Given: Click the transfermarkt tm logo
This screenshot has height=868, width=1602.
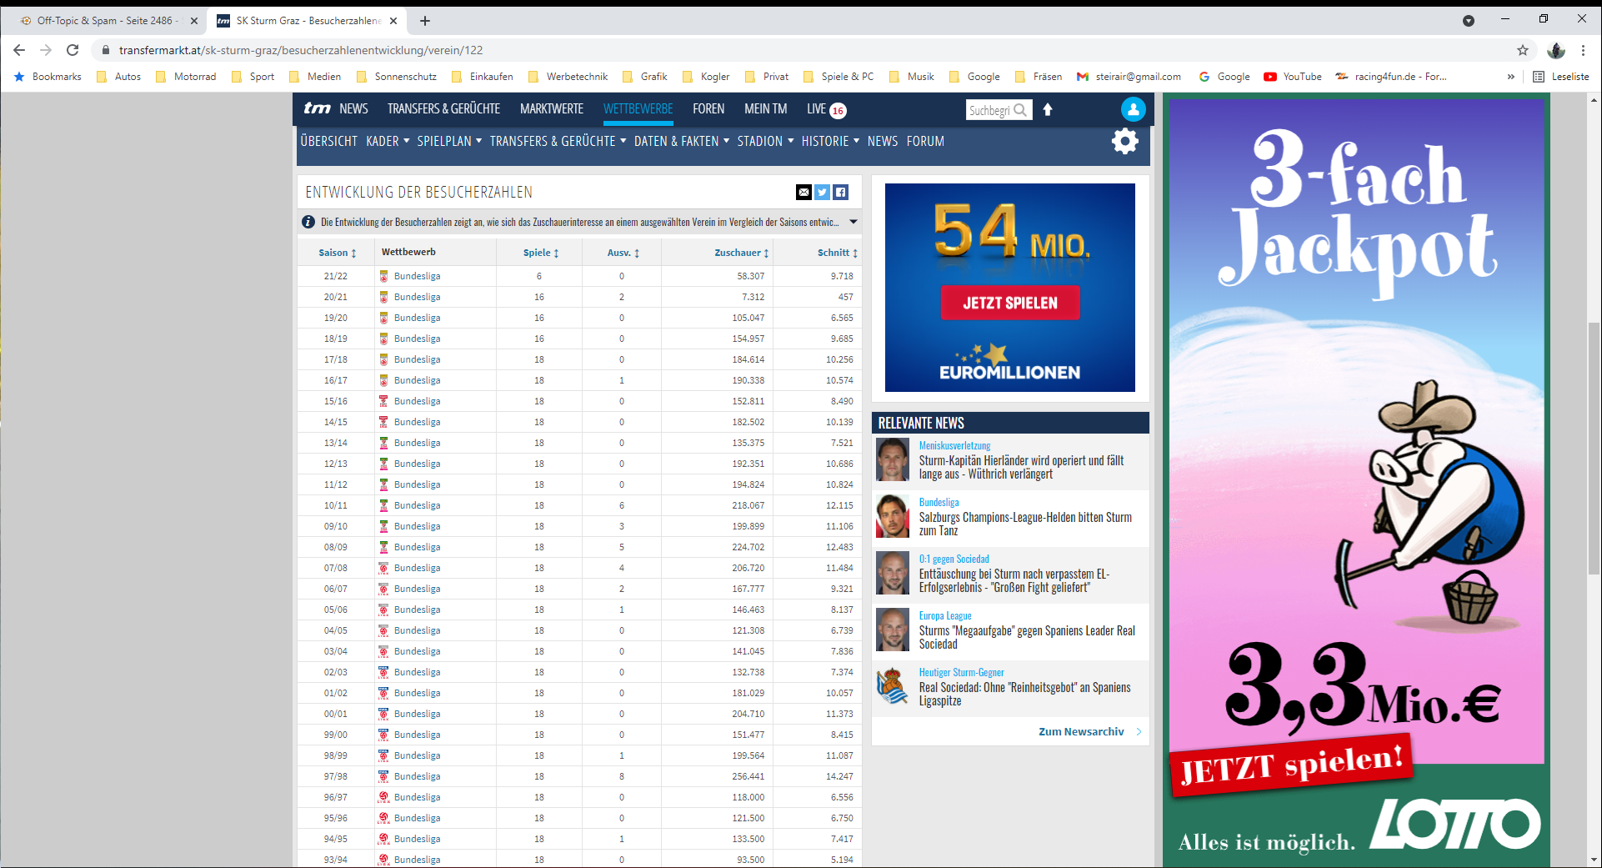Looking at the screenshot, I should point(317,108).
